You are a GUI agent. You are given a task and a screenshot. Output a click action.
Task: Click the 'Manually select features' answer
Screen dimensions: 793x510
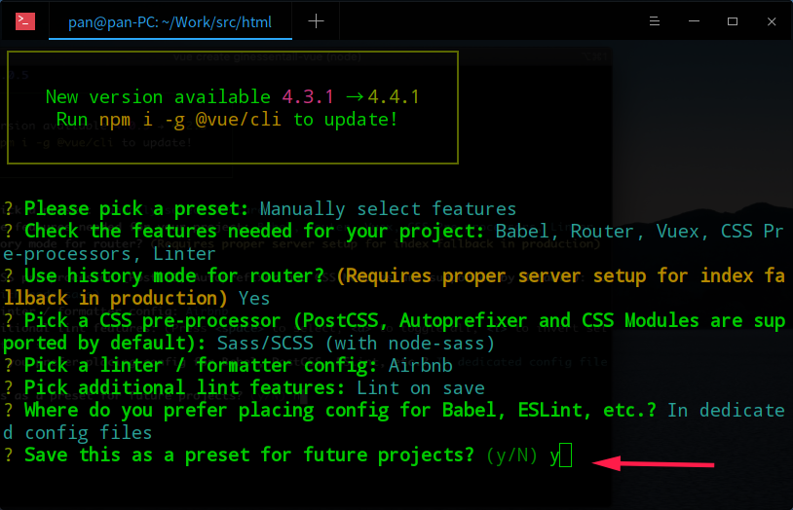tap(388, 208)
